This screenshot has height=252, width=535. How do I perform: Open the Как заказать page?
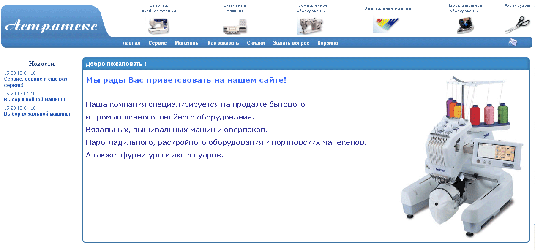point(223,43)
